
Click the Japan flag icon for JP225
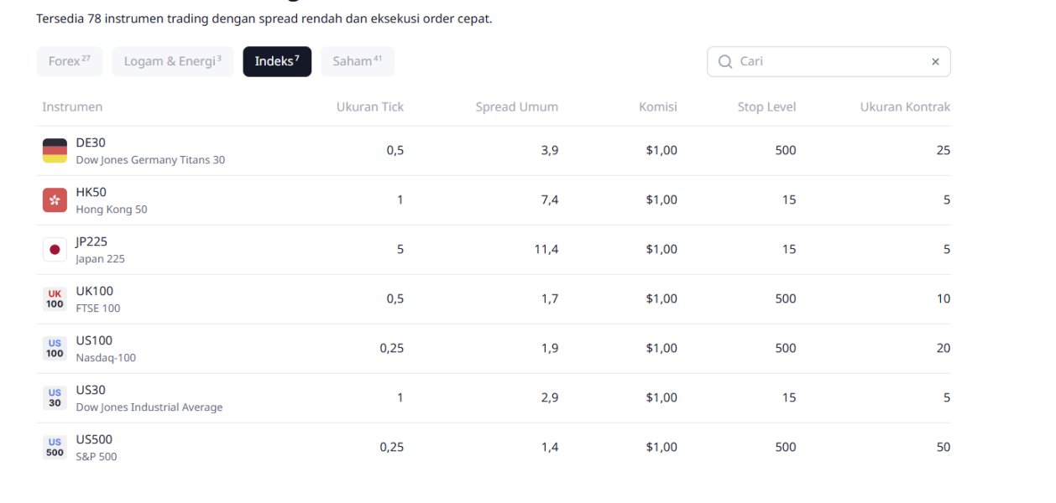tap(55, 250)
